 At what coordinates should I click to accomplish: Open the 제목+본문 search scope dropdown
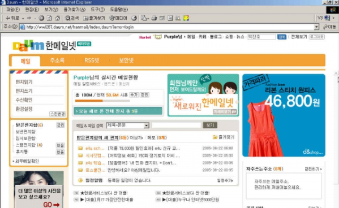(x=127, y=125)
